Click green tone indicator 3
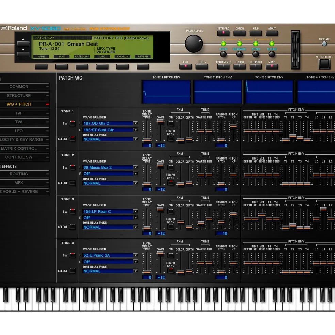 [x=256, y=44]
